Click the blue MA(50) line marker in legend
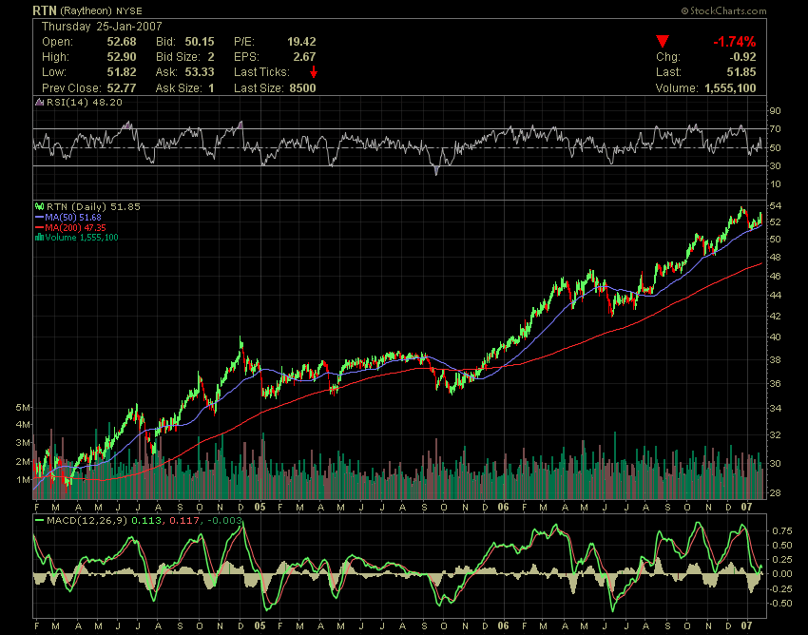808x635 pixels. click(x=39, y=218)
